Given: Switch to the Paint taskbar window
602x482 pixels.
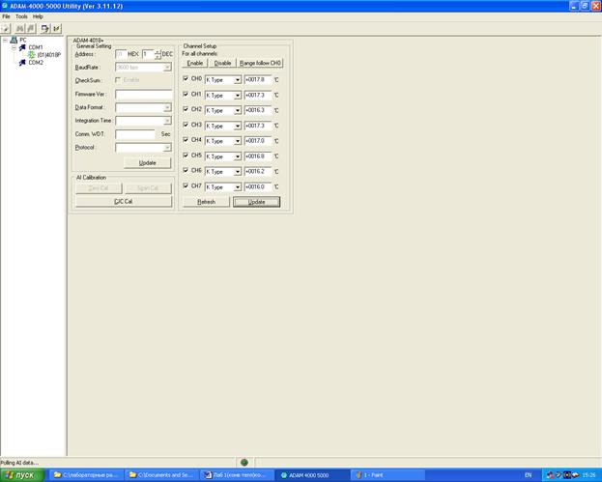Looking at the screenshot, I should click(387, 475).
